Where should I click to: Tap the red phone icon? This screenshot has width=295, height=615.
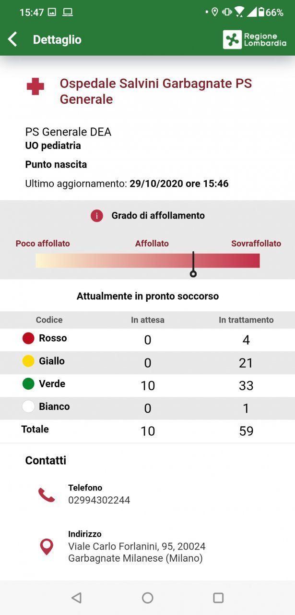[x=47, y=494]
